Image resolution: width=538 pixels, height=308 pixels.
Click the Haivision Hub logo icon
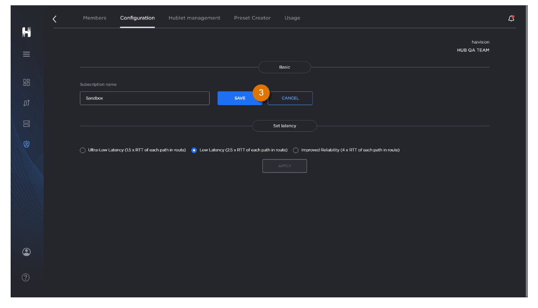tap(26, 32)
